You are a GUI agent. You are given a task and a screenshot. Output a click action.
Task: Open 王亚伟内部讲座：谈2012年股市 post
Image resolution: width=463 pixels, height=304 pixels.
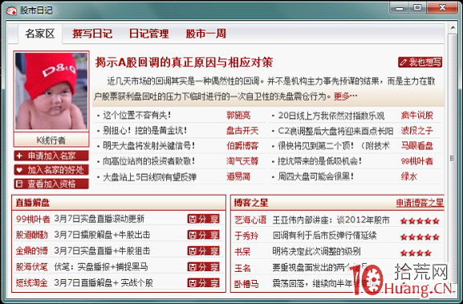tap(331, 220)
